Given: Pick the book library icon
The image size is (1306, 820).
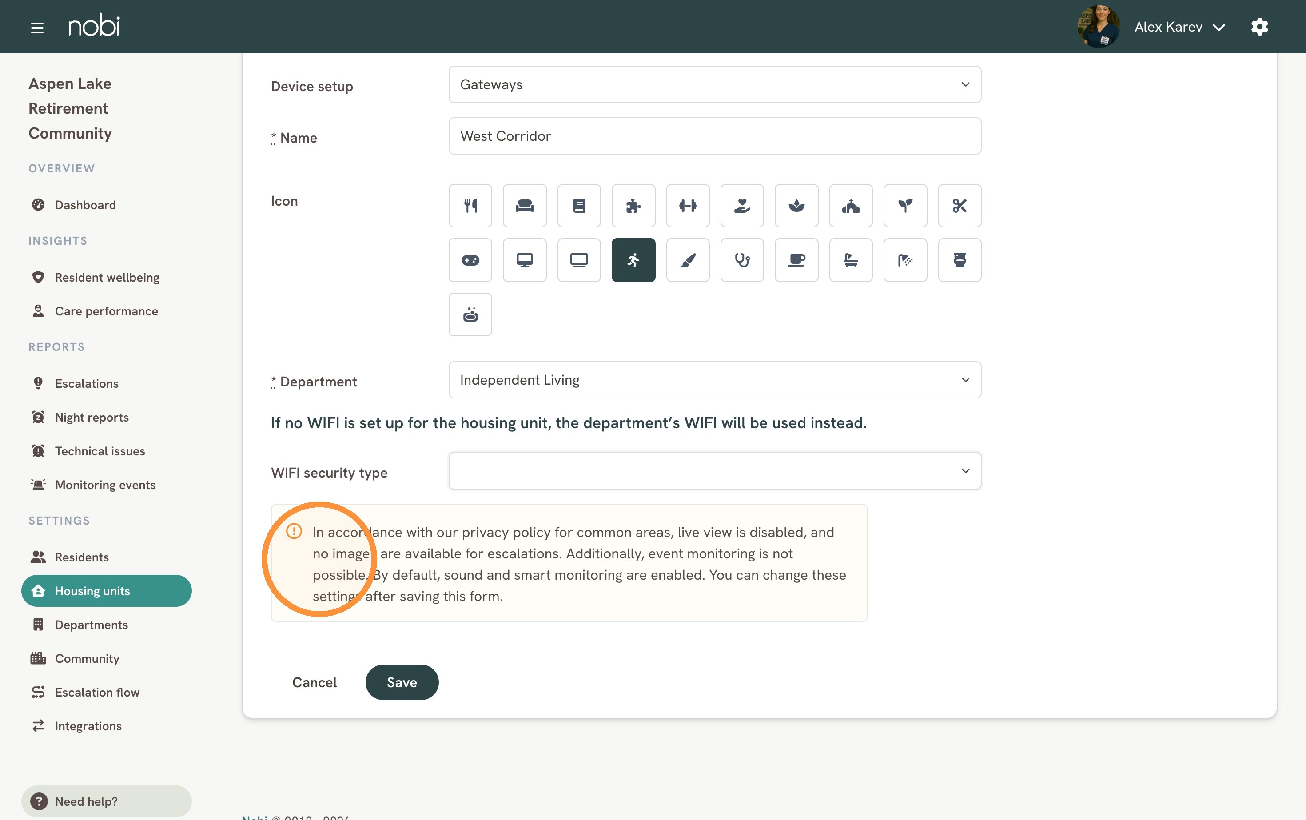Looking at the screenshot, I should point(579,206).
